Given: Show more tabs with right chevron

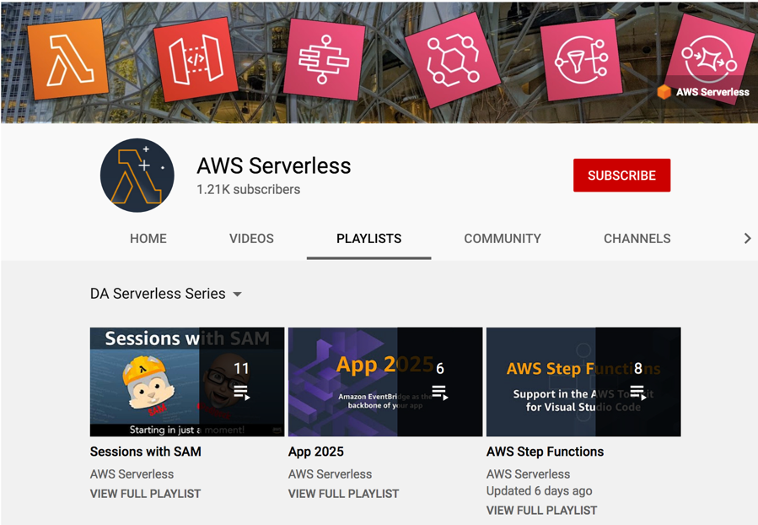Looking at the screenshot, I should point(747,238).
